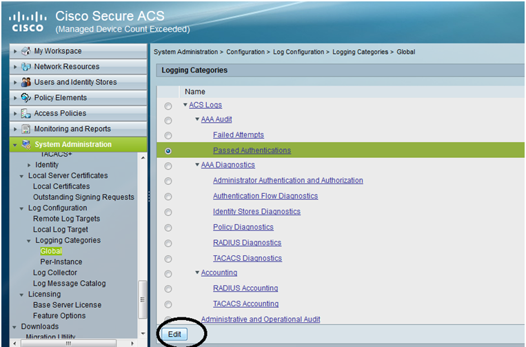Click the System Administration icon
The height and width of the screenshot is (347, 526).
tap(26, 144)
